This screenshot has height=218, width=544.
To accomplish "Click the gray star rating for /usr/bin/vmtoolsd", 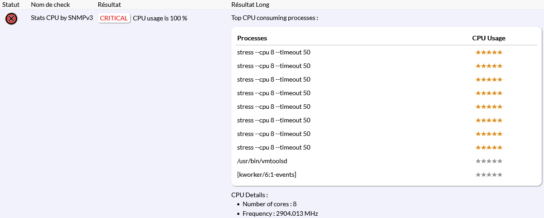I will coord(489,161).
